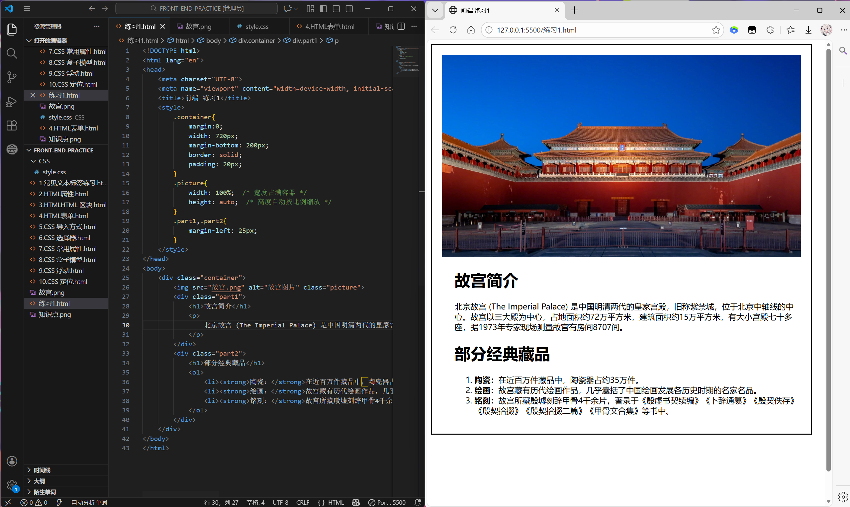Switch to the style.css editor tab
Viewport: 850px width, 507px height.
tap(256, 27)
